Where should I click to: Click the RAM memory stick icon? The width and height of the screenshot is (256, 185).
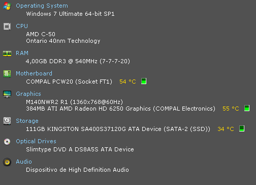(x=7, y=54)
